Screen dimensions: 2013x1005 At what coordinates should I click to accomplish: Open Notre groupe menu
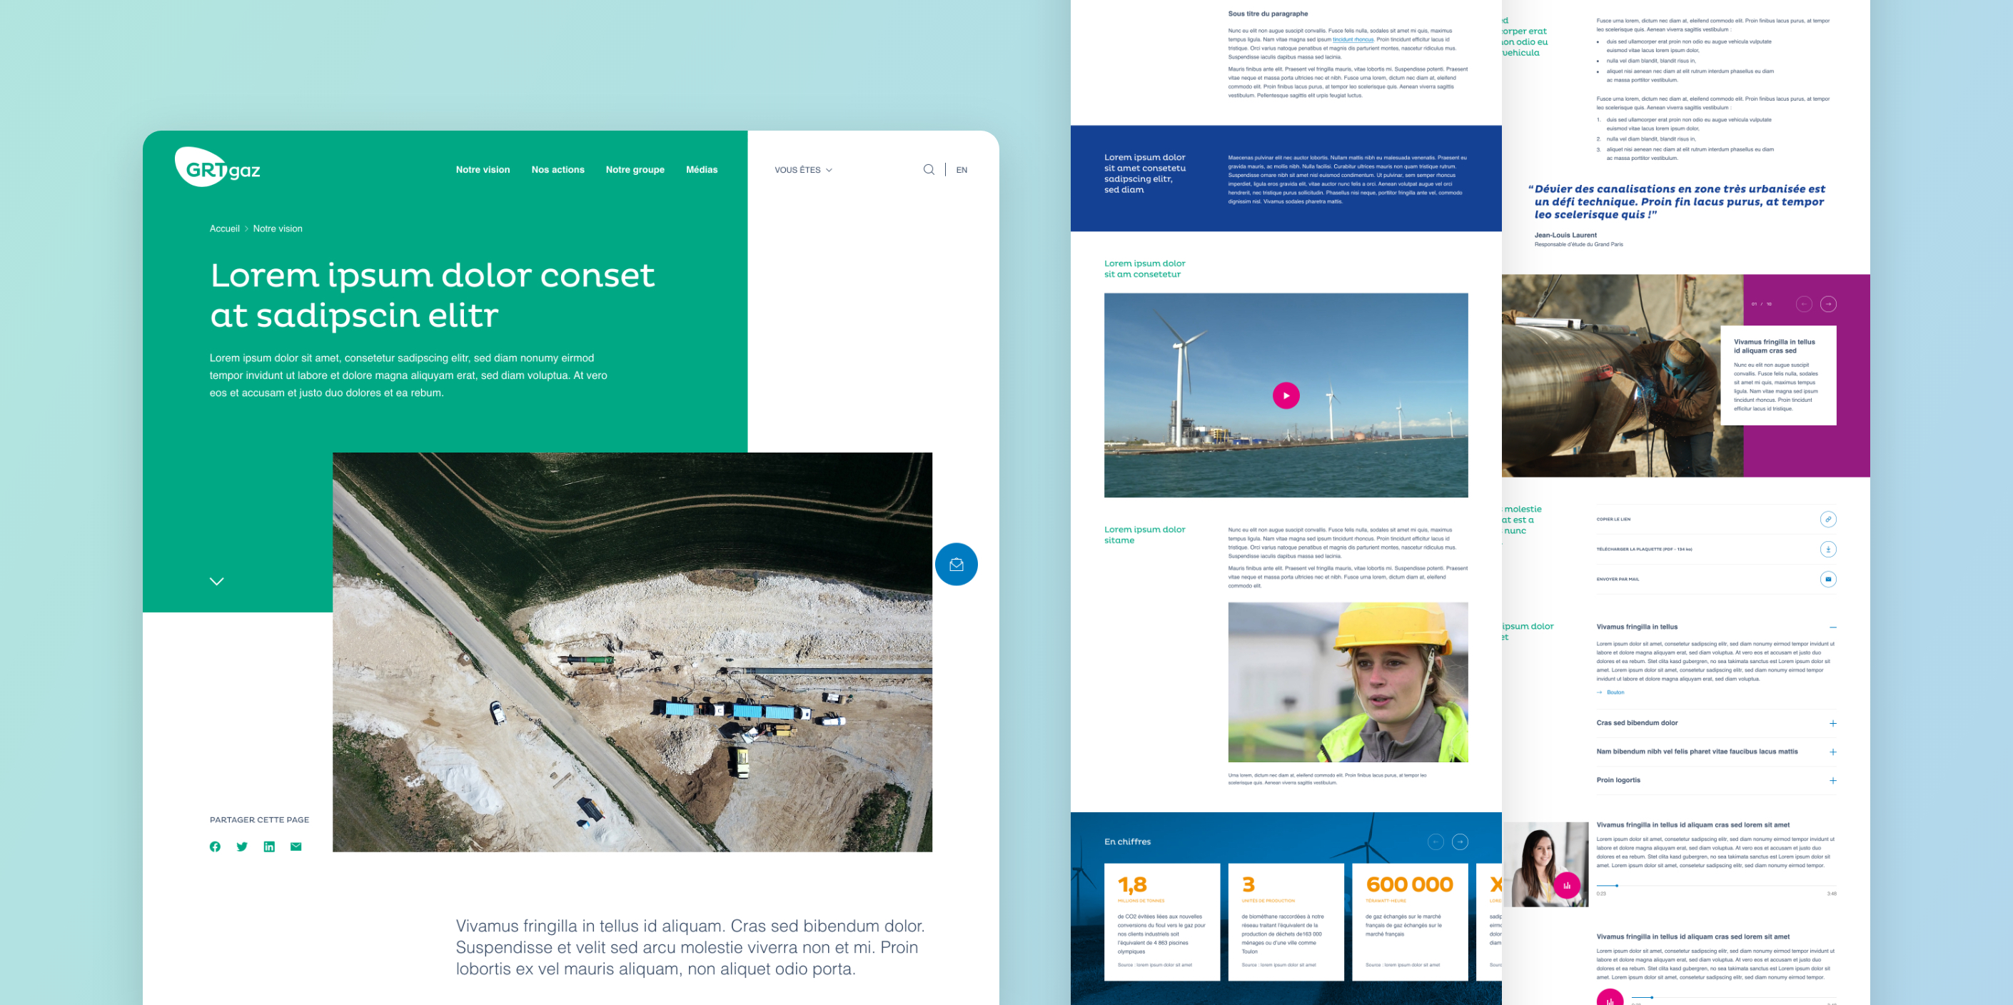[635, 170]
